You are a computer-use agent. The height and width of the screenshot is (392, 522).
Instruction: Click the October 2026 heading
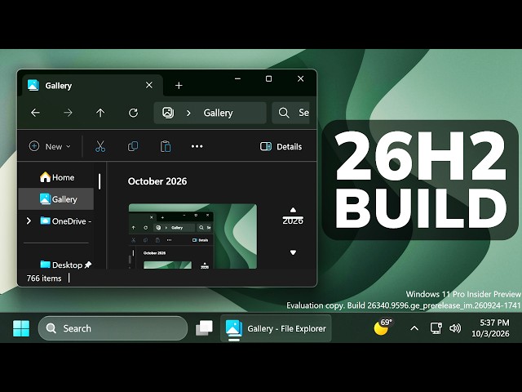coord(157,181)
